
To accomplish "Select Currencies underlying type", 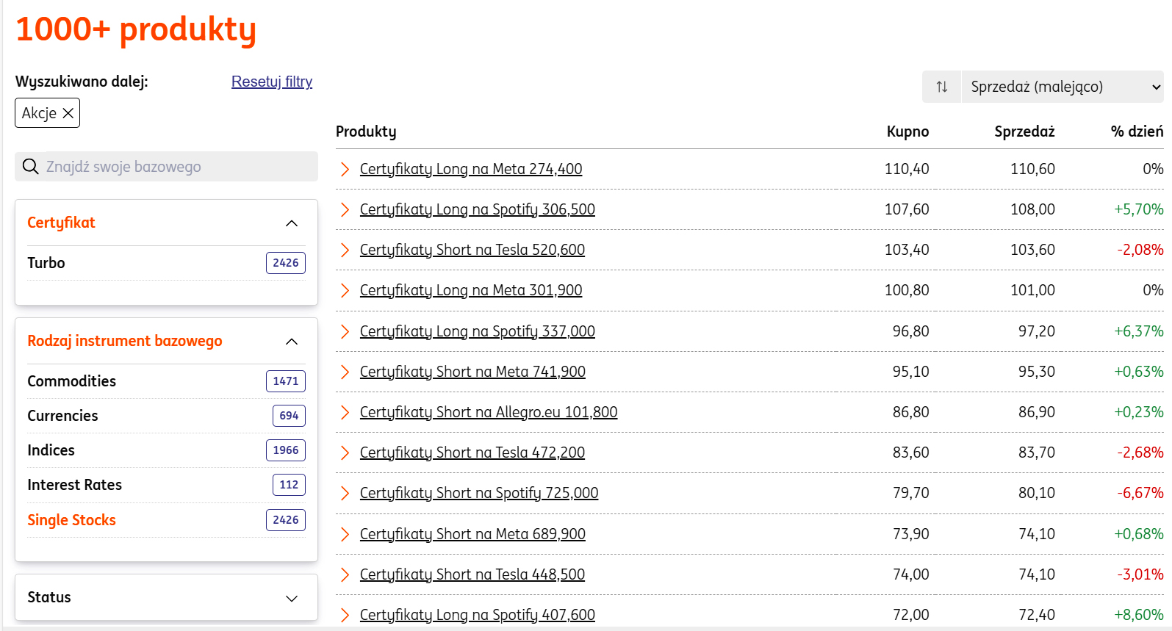I will (166, 416).
